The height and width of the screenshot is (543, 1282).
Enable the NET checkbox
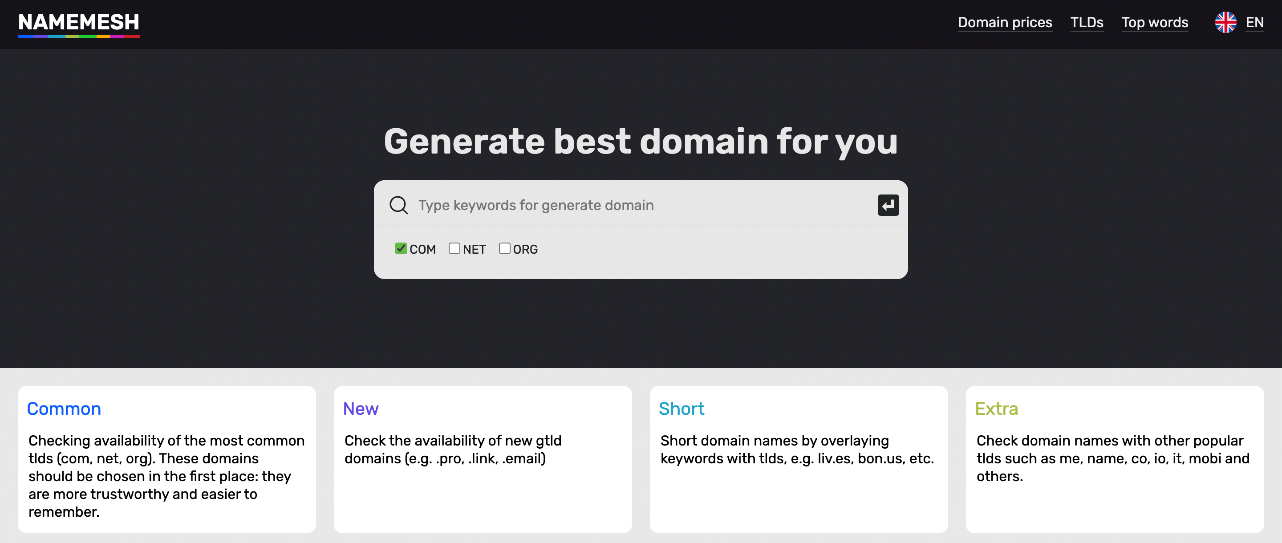tap(454, 248)
